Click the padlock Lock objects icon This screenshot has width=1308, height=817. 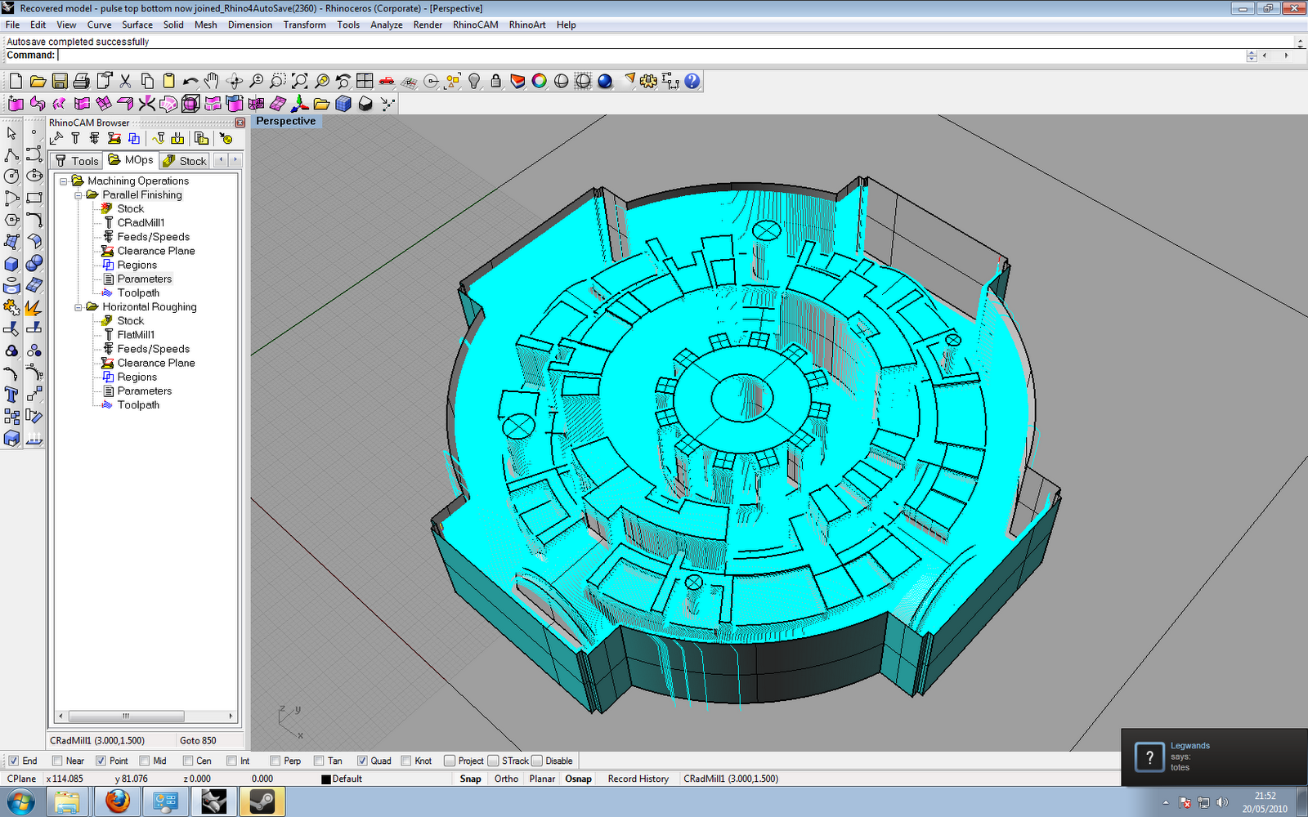coord(495,81)
